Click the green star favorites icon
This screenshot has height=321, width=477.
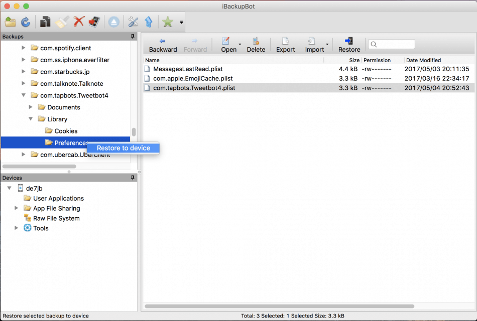pos(168,22)
